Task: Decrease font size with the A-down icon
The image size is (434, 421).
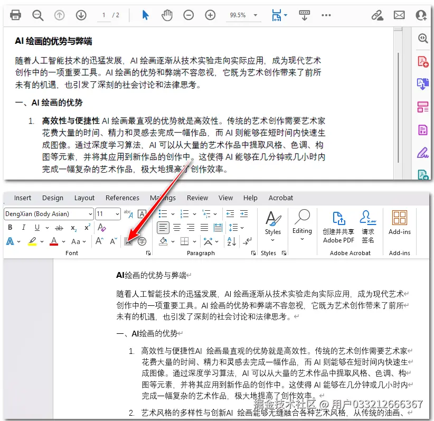Action: click(x=114, y=241)
